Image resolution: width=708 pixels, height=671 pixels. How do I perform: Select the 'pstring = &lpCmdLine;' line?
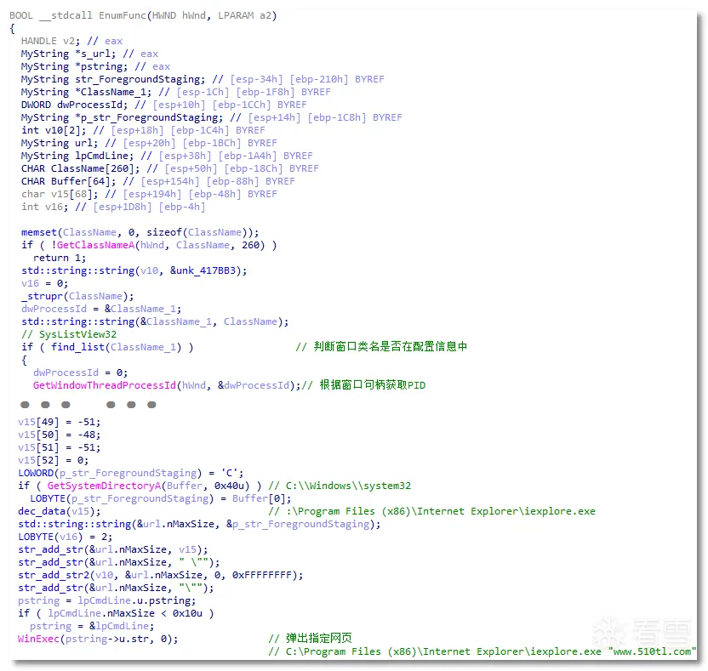coord(92,626)
